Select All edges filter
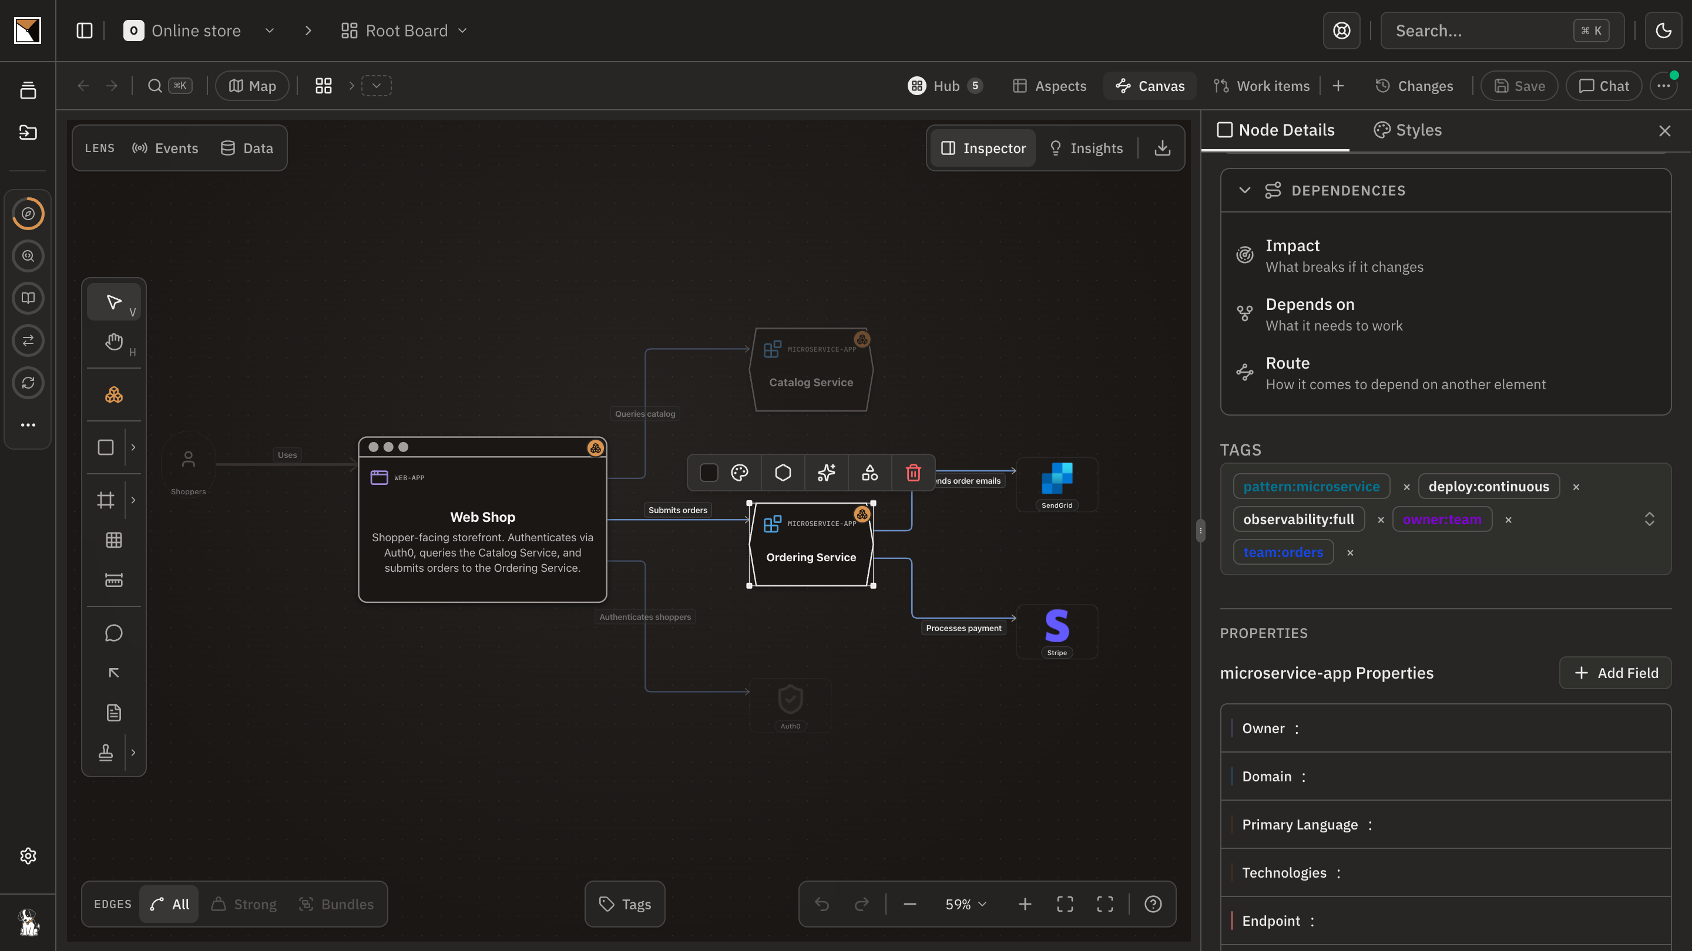The height and width of the screenshot is (951, 1692). coord(169,904)
